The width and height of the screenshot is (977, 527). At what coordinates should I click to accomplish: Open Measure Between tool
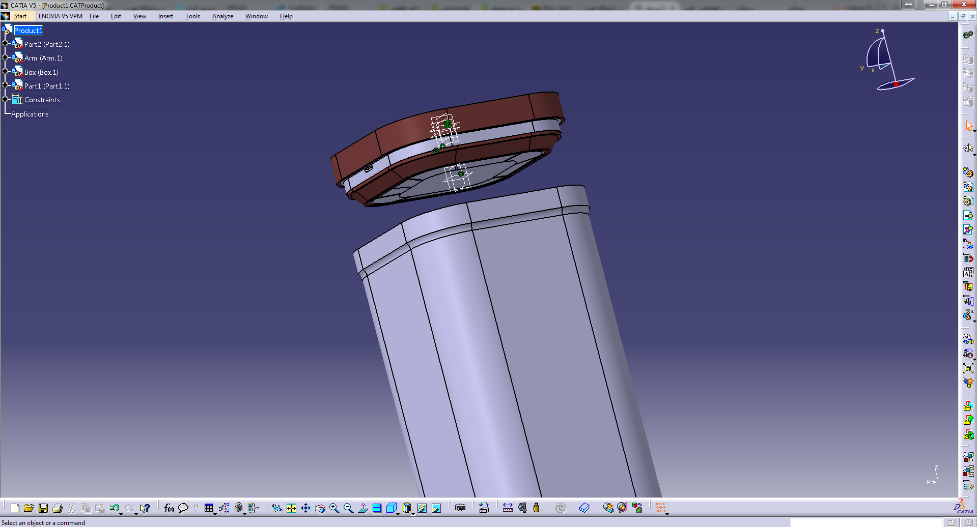(x=508, y=508)
